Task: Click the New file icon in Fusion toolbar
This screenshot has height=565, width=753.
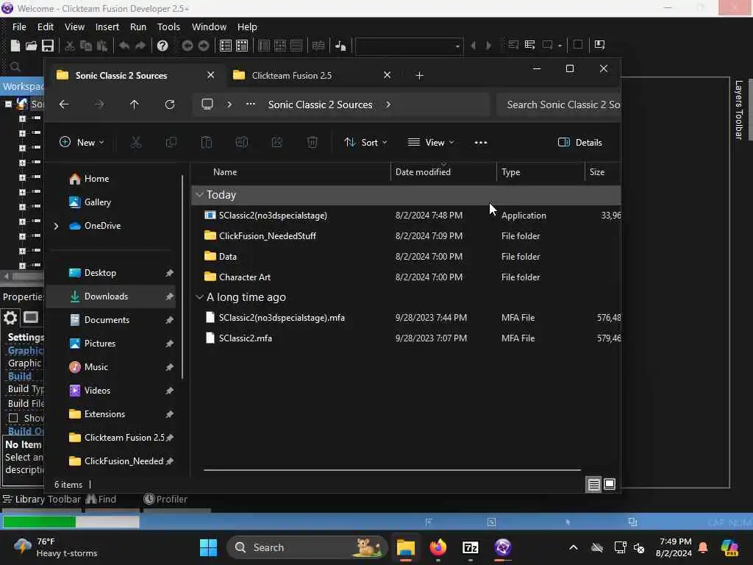Action: point(15,45)
